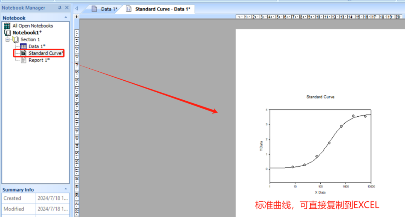Image resolution: width=405 pixels, height=217 pixels.
Task: Select the Y Data axis label
Action: (x=261, y=146)
